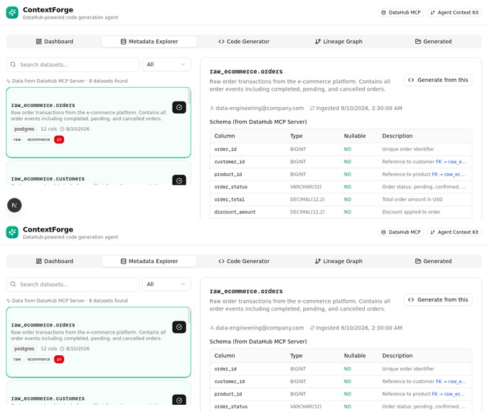Select the raw_ecommerce.customers card title in lower list
488x412 pixels.
click(x=48, y=398)
